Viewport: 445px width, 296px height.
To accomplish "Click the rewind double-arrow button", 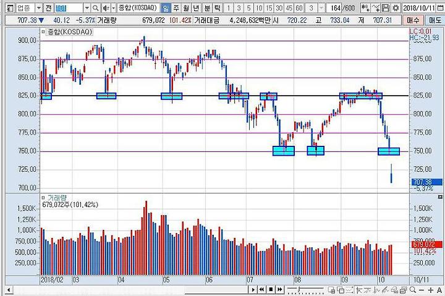I will click(x=261, y=290).
